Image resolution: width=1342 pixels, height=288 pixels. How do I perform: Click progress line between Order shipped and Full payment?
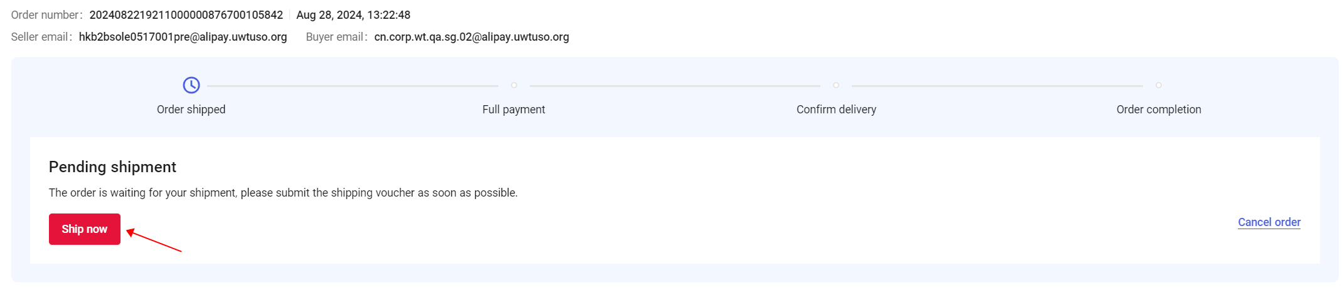(x=352, y=86)
